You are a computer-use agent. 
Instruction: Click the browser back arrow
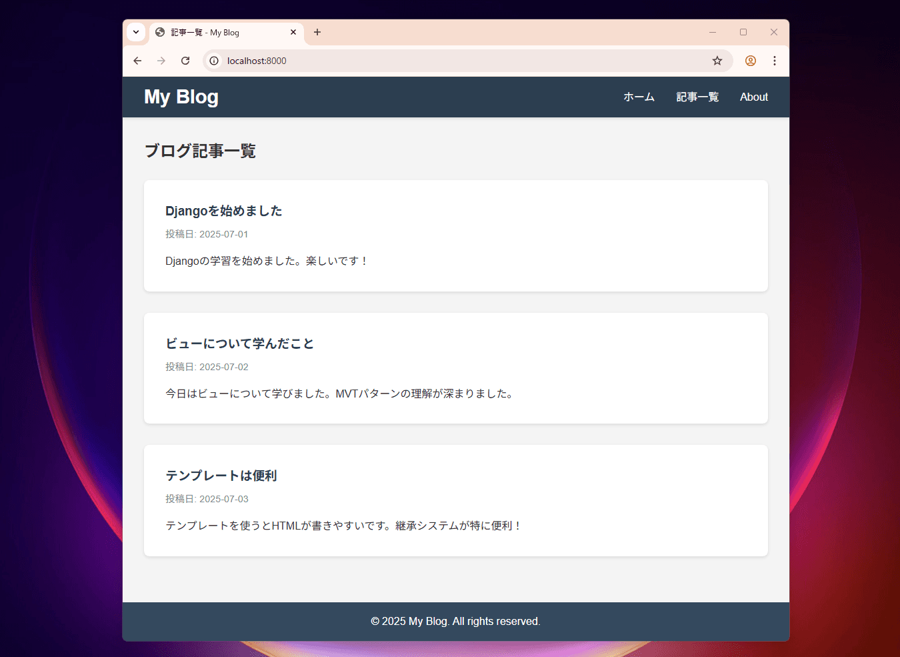[x=137, y=61]
